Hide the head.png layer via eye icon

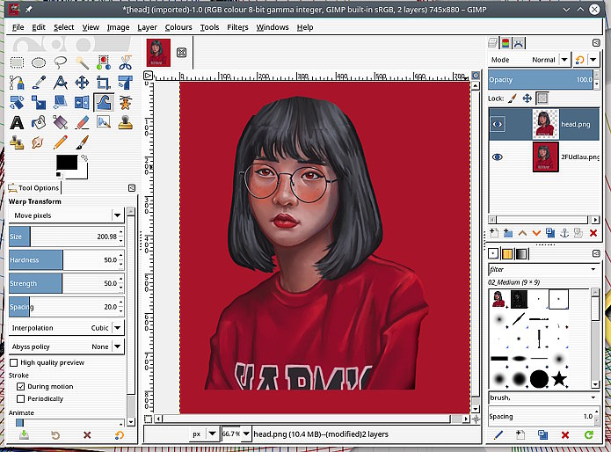pyautogui.click(x=498, y=124)
